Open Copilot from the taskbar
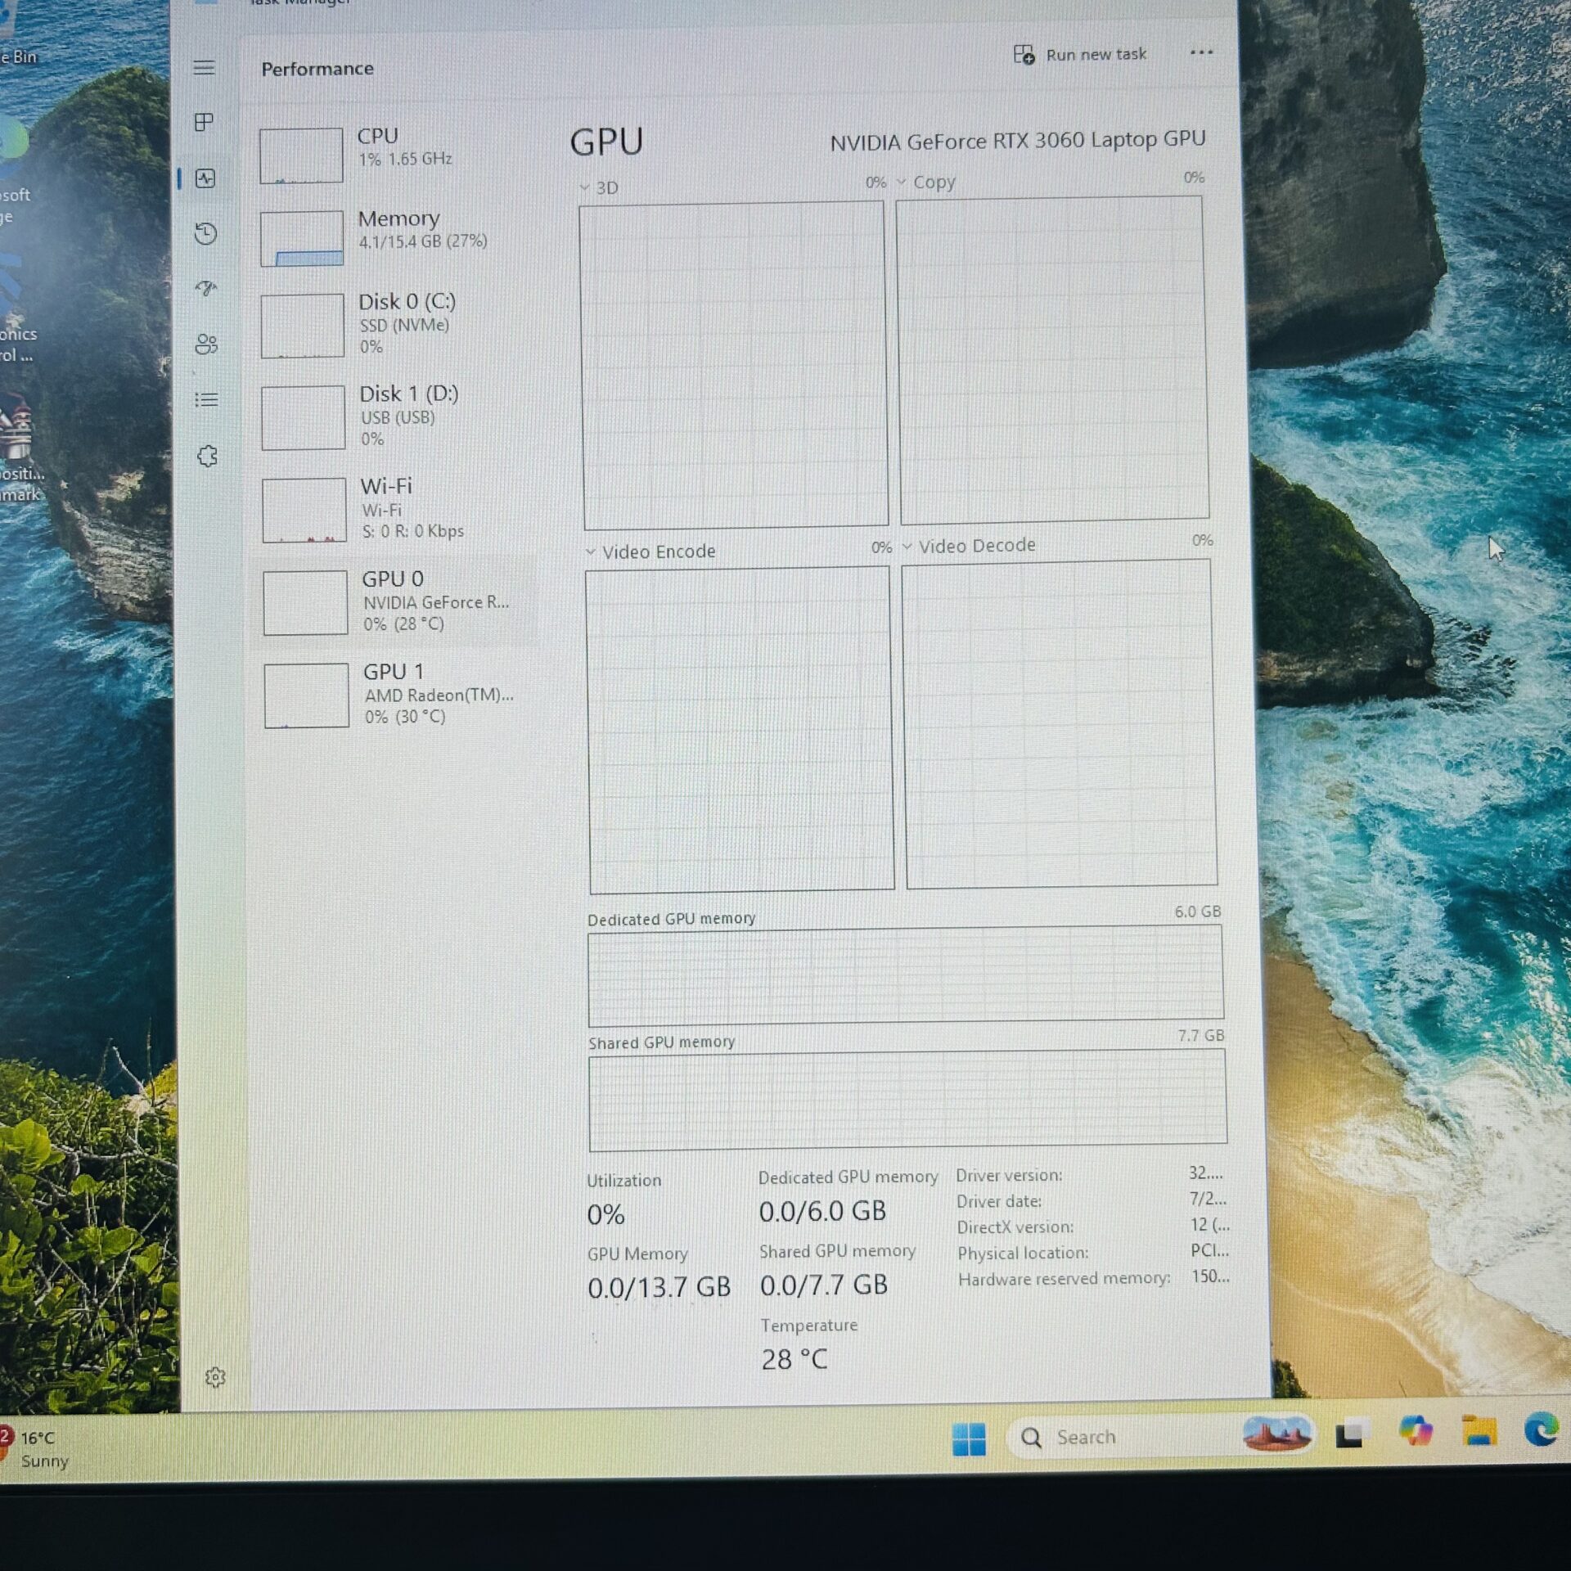 tap(1416, 1432)
